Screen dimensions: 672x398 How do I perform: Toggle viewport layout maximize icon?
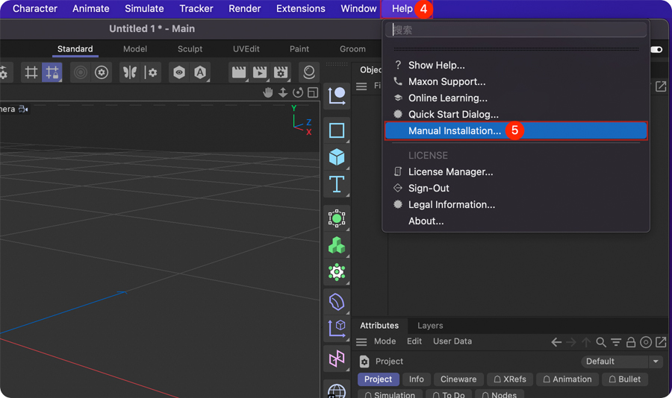point(313,92)
